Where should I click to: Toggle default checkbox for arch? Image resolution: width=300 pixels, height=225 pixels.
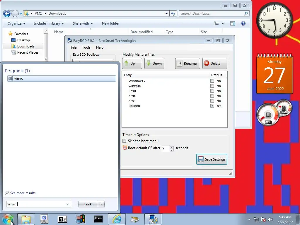click(x=212, y=96)
